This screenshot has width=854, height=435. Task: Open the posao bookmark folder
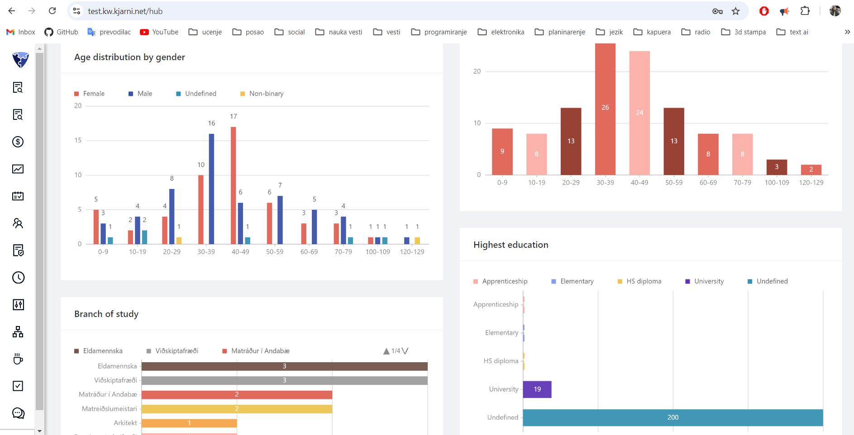[x=248, y=32]
